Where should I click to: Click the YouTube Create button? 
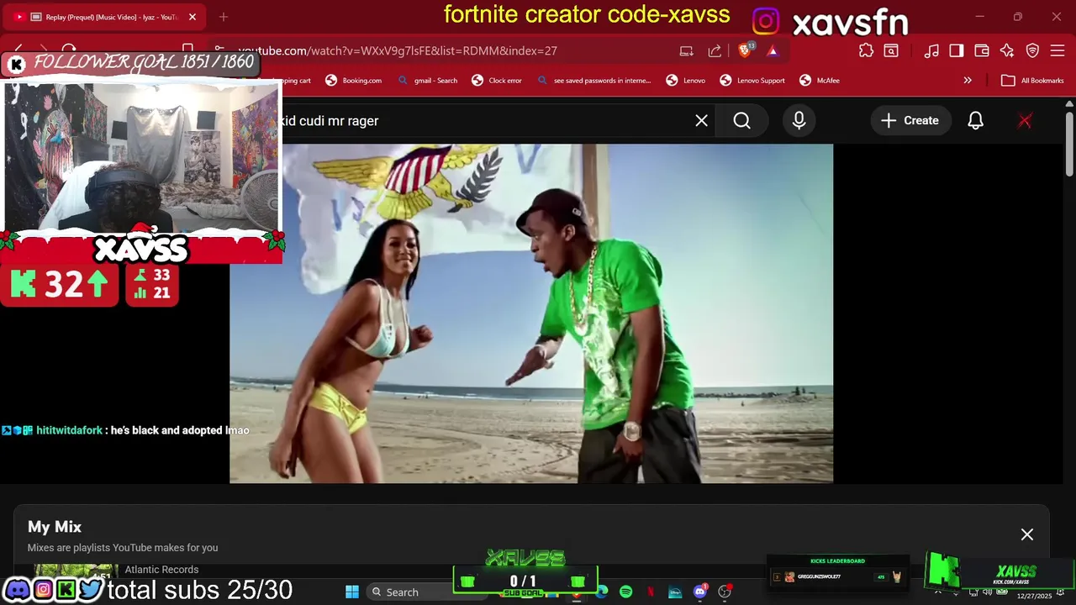[x=910, y=121]
